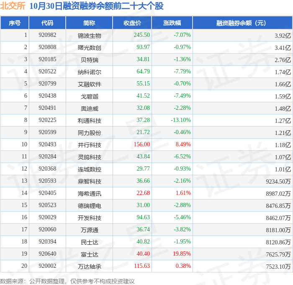This screenshot has height=285, width=293.
Task: Click the 数据来源 footnote text
Action: (67, 281)
